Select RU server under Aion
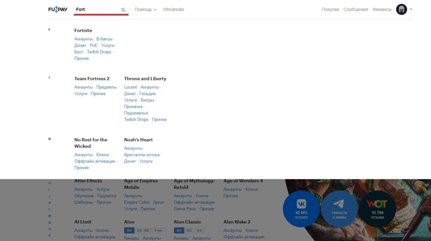 pos(129,231)
